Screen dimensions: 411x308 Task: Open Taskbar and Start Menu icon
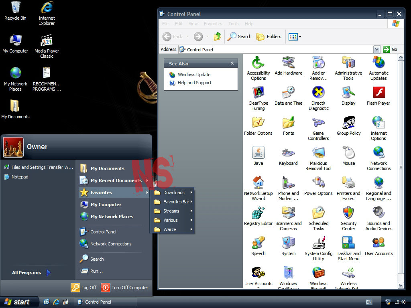point(348,249)
